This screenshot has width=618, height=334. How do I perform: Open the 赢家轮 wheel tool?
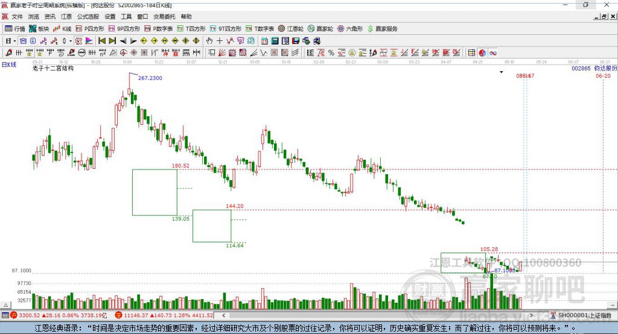click(x=320, y=29)
